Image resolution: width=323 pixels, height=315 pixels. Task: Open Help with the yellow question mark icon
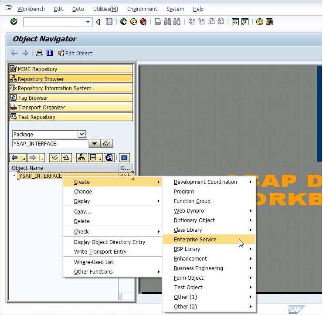pyautogui.click(x=260, y=22)
